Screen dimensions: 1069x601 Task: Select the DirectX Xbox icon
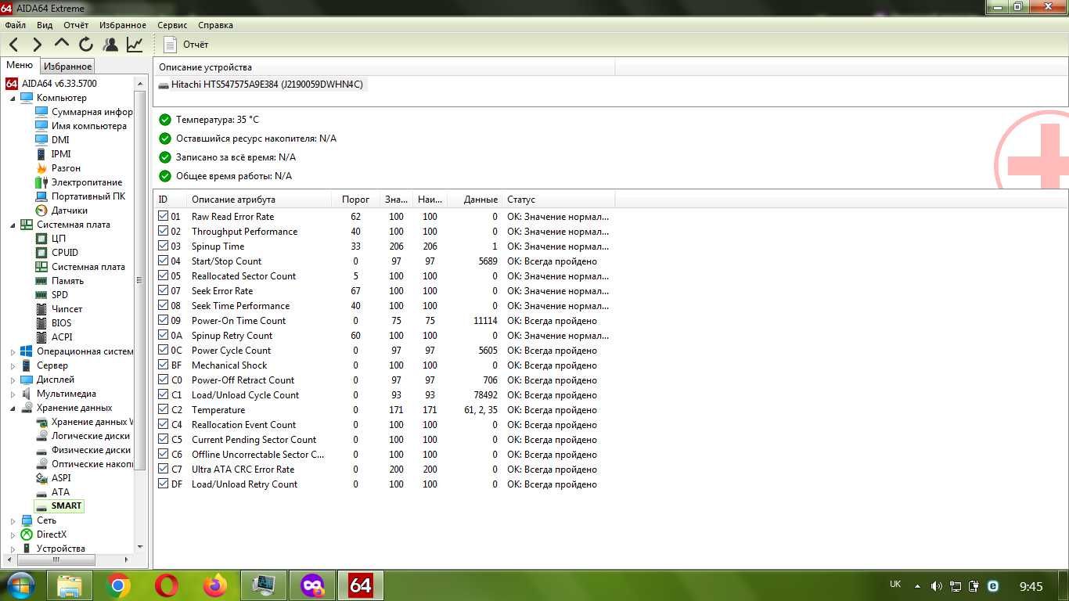point(27,534)
